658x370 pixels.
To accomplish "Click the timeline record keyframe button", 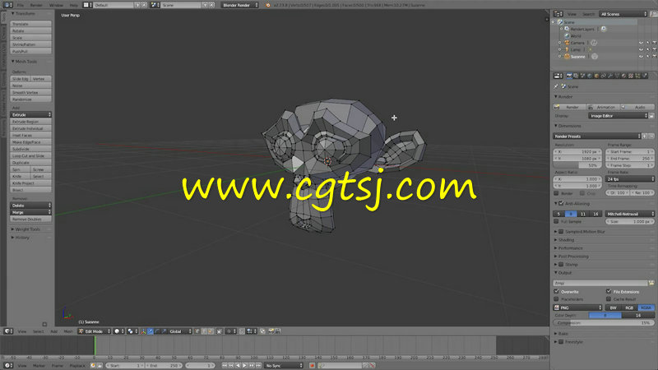I will tap(312, 366).
